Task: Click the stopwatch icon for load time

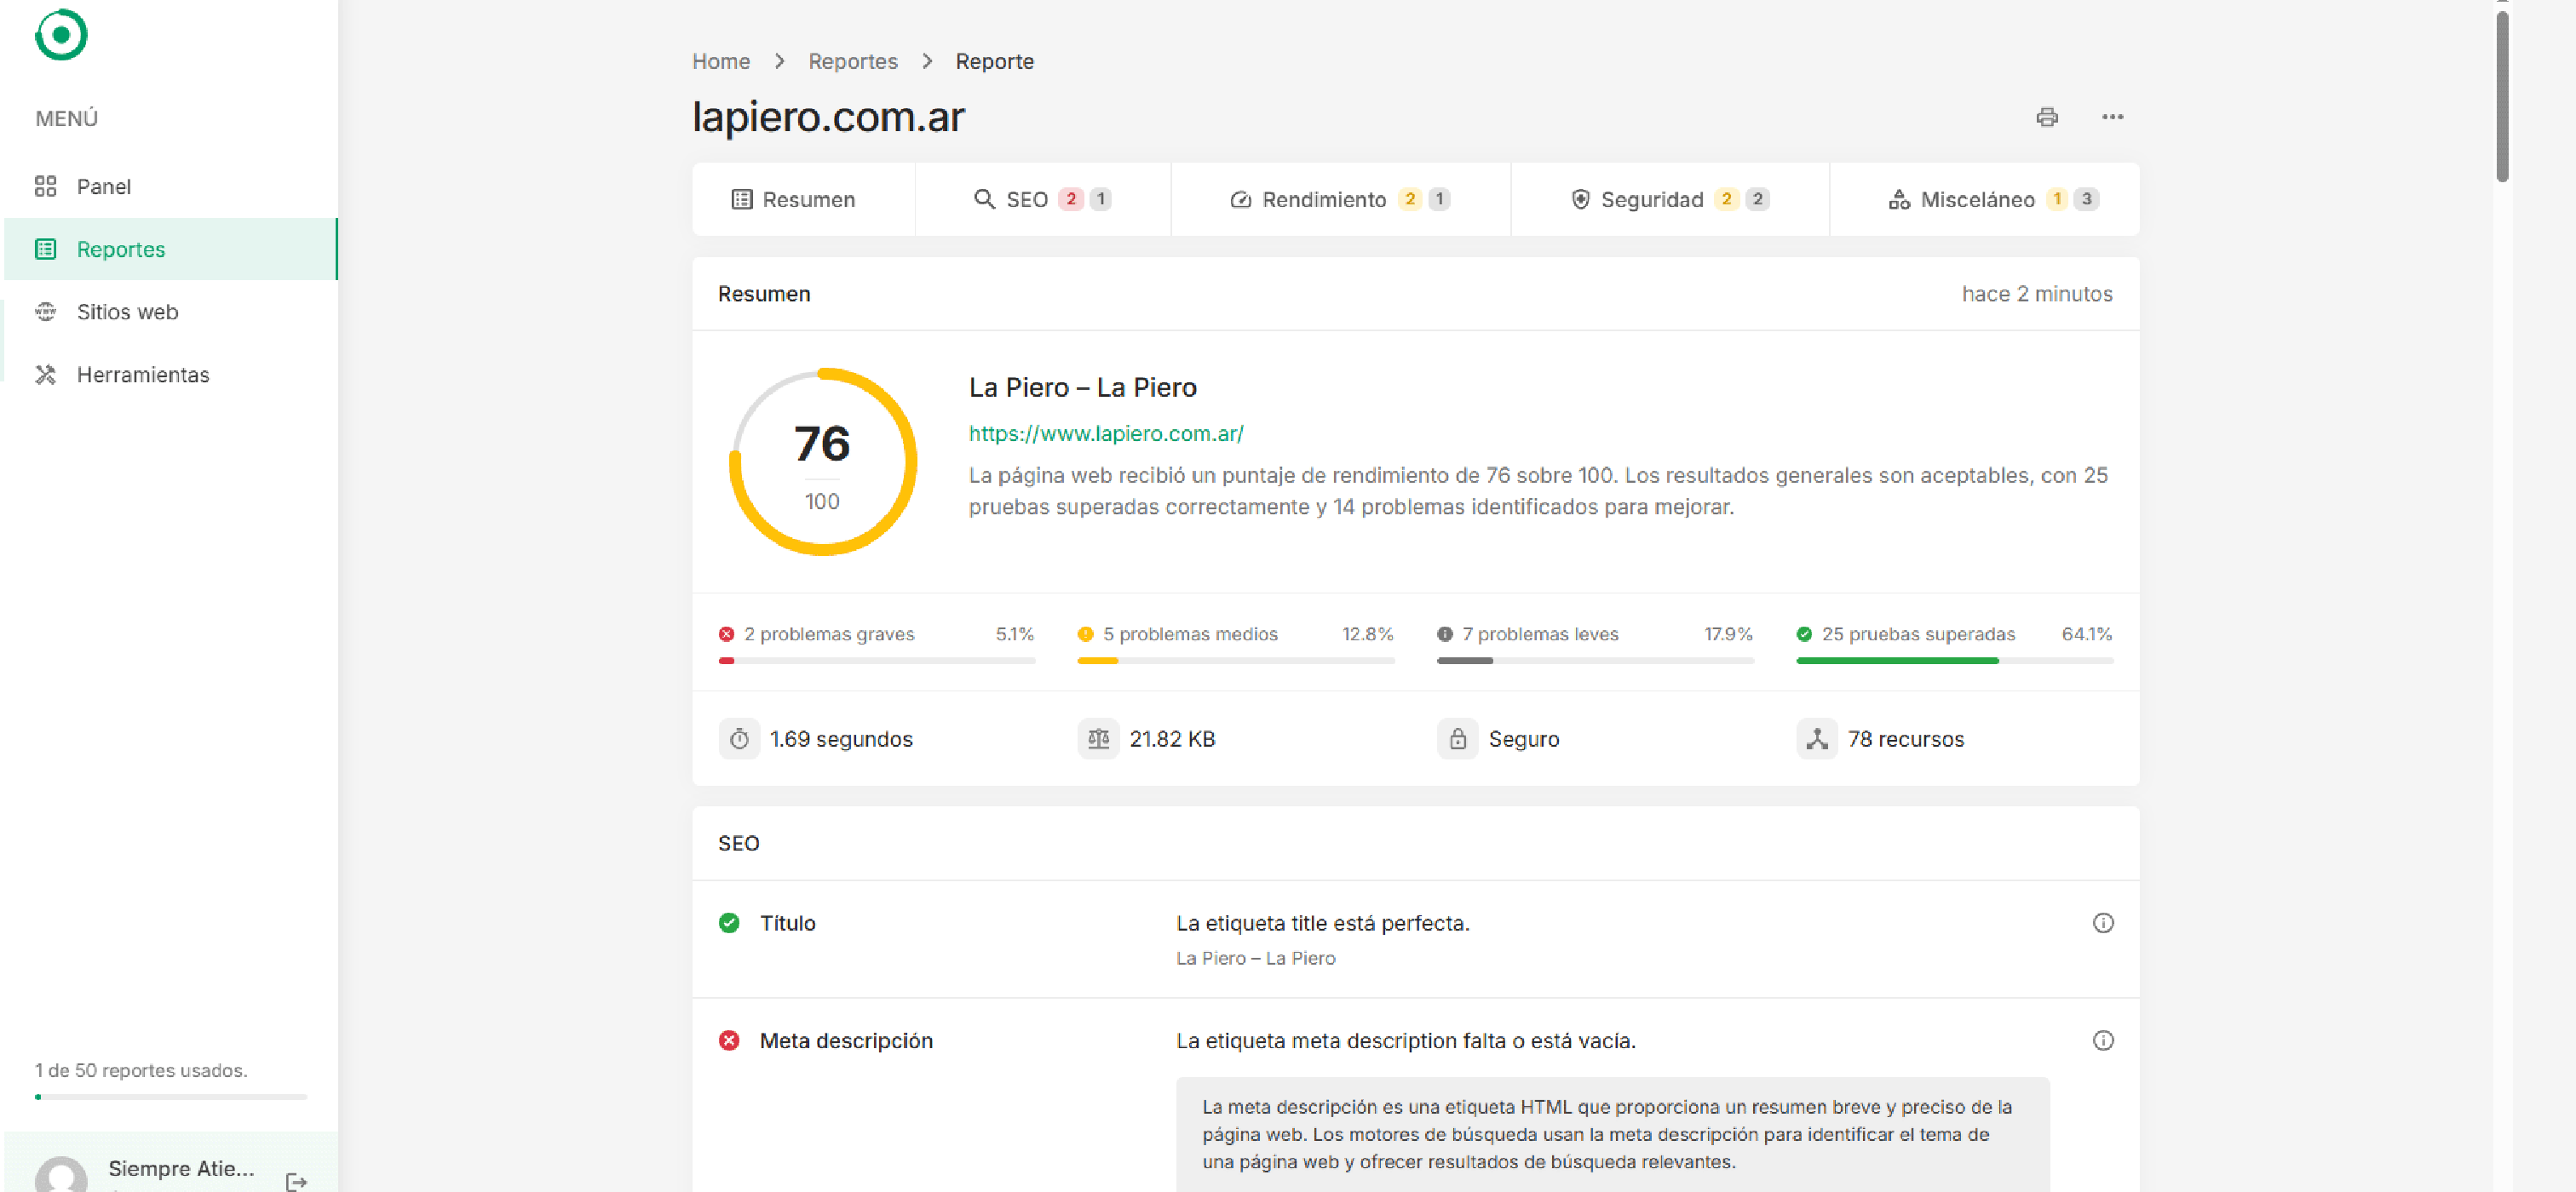Action: (739, 739)
